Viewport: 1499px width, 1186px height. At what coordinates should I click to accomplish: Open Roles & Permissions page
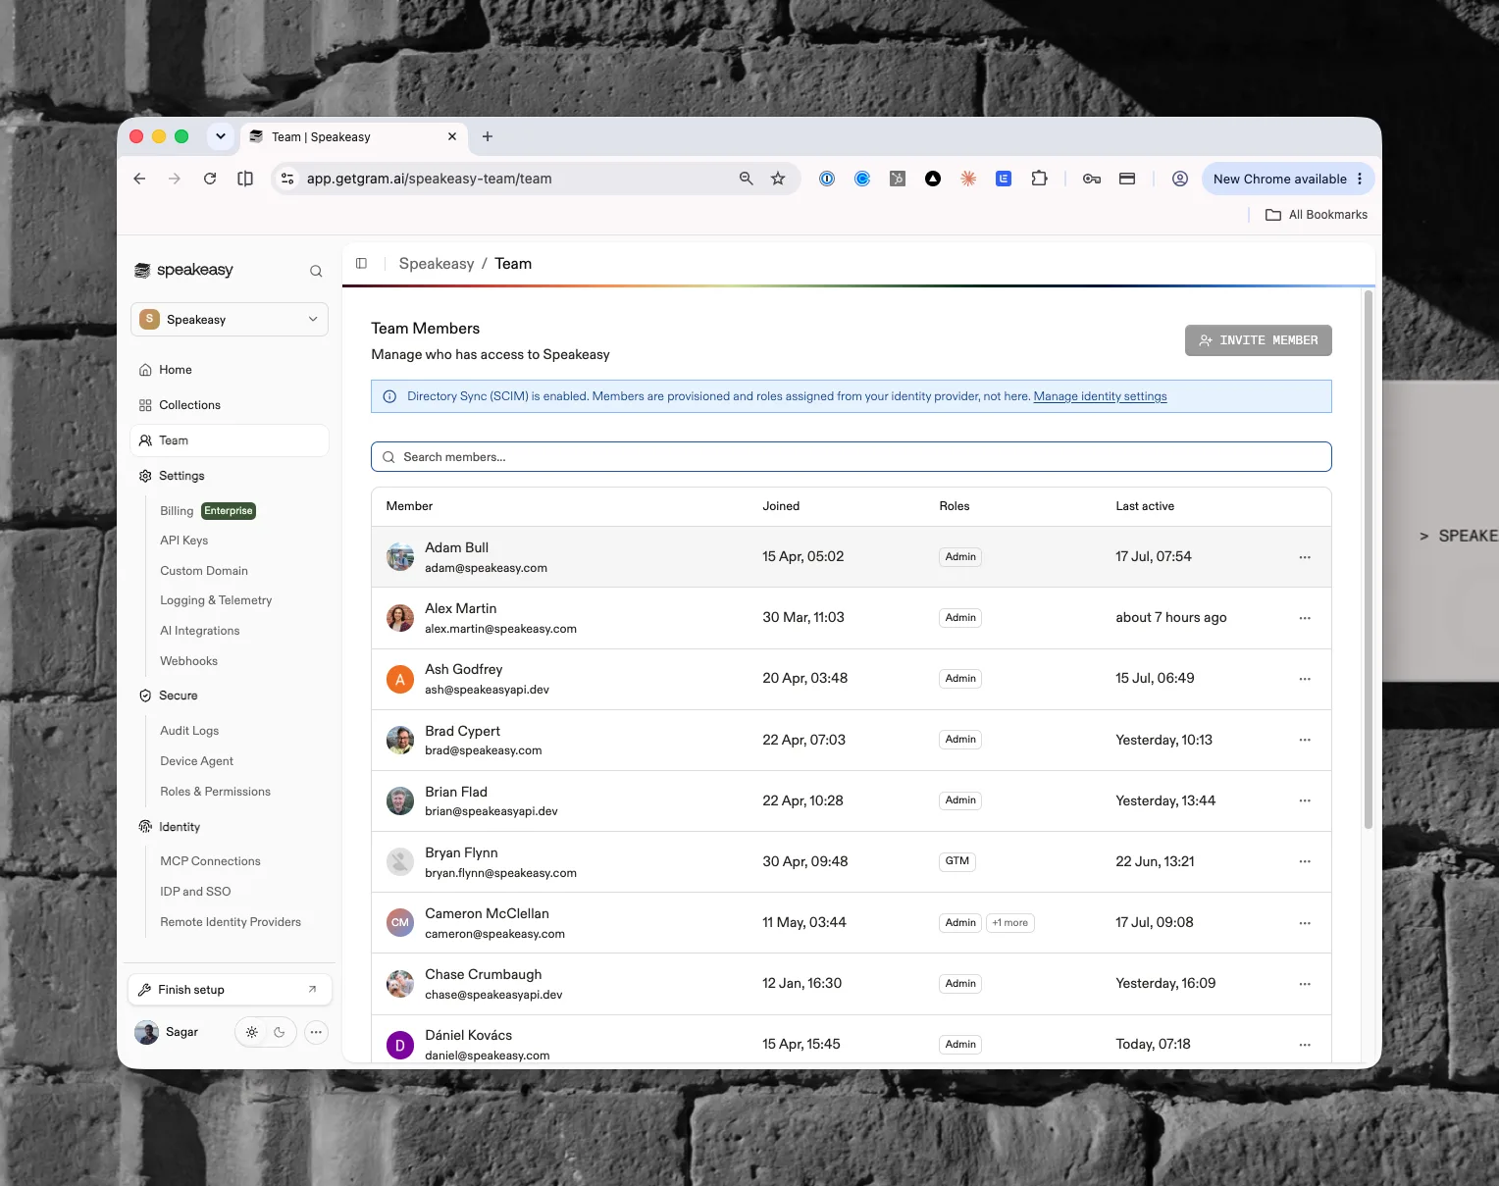click(x=216, y=792)
